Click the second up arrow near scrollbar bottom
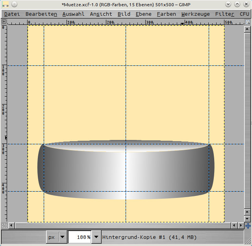Viewport: 252px width, 246px height. point(247,212)
